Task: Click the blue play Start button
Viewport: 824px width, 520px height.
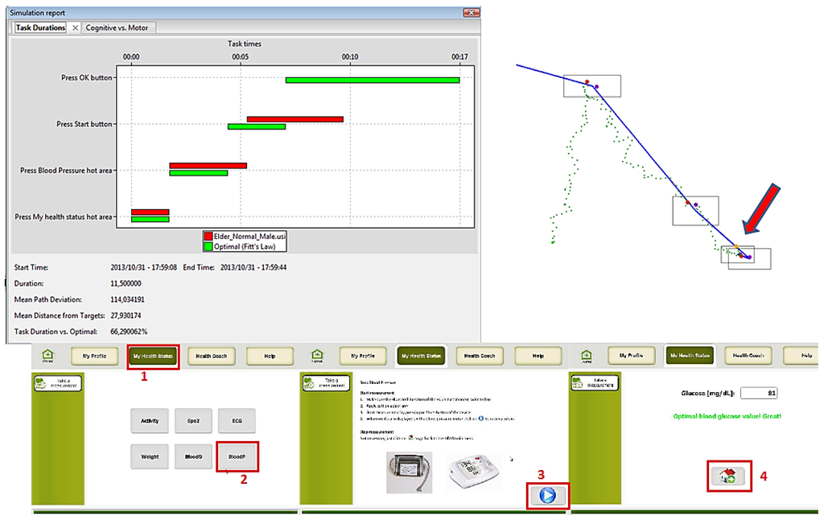Action: click(548, 495)
